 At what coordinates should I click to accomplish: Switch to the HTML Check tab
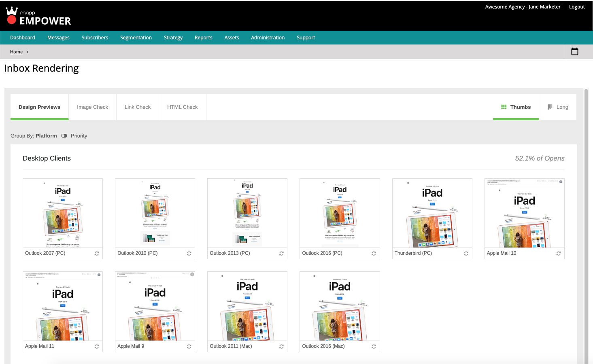[x=183, y=107]
